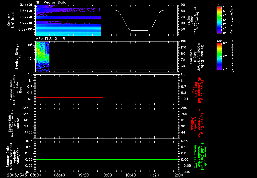The width and height of the screenshot is (257, 178).
Task: Click the 10:40 time tick label
Action: click(131, 175)
